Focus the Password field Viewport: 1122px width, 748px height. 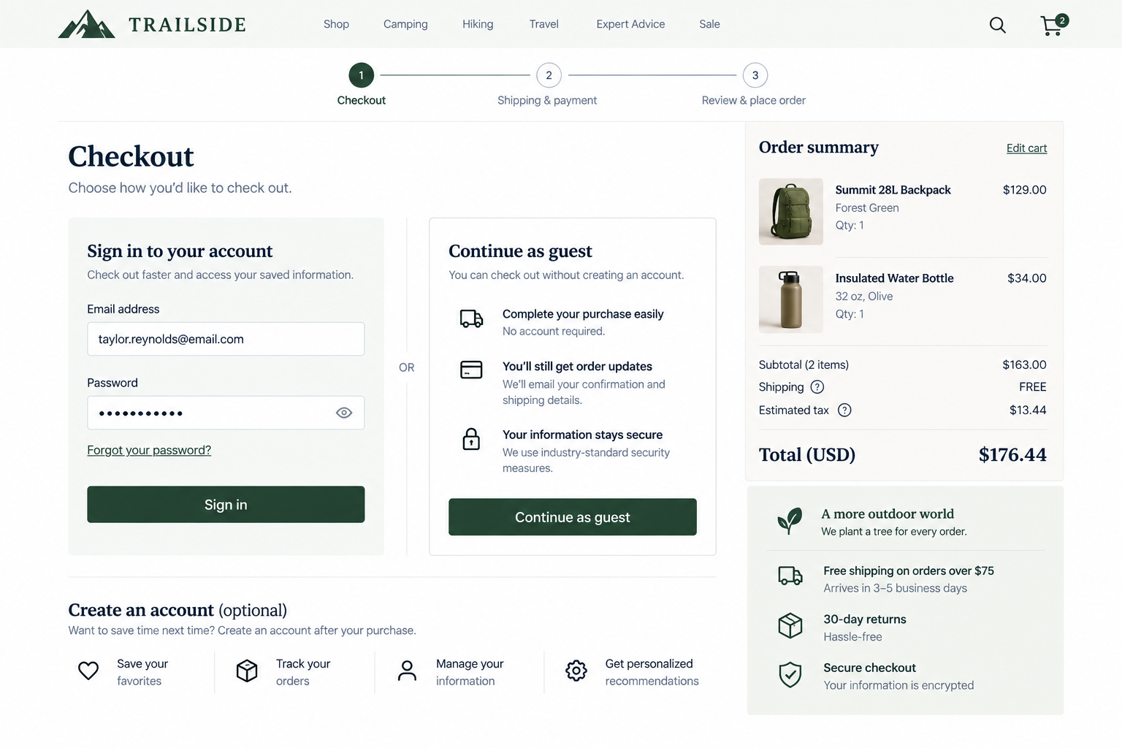(x=226, y=413)
